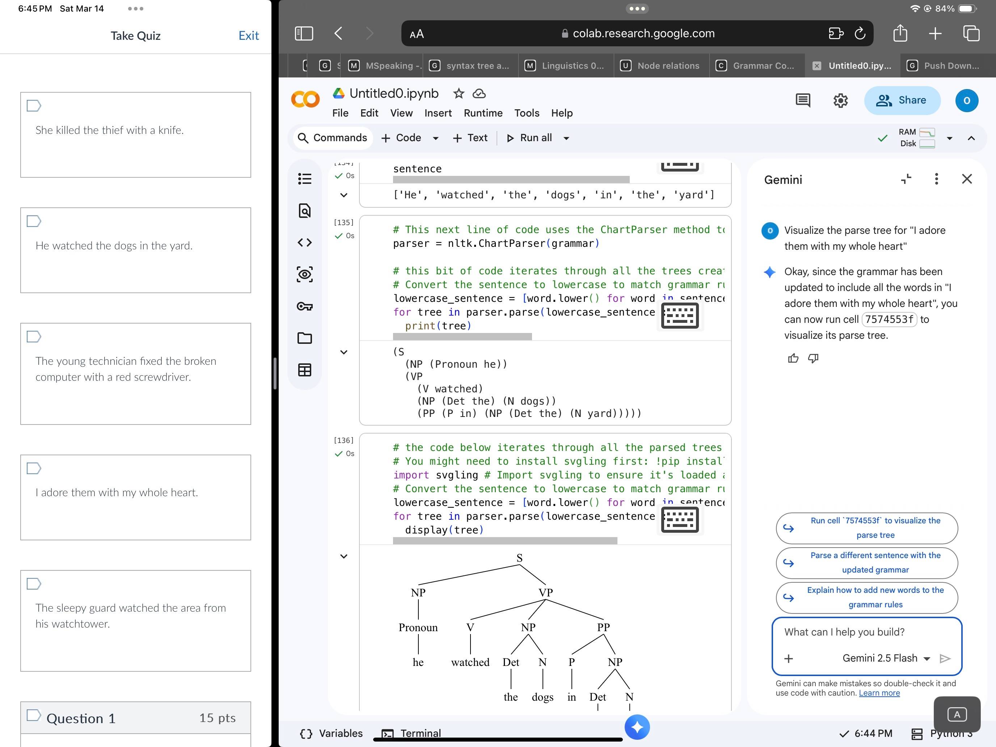
Task: Open a new Safari tab
Action: coord(935,33)
